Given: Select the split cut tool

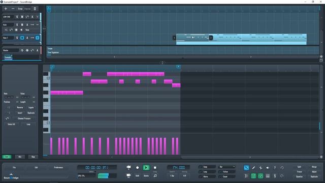Looking at the screenshot, I should pos(261,168).
